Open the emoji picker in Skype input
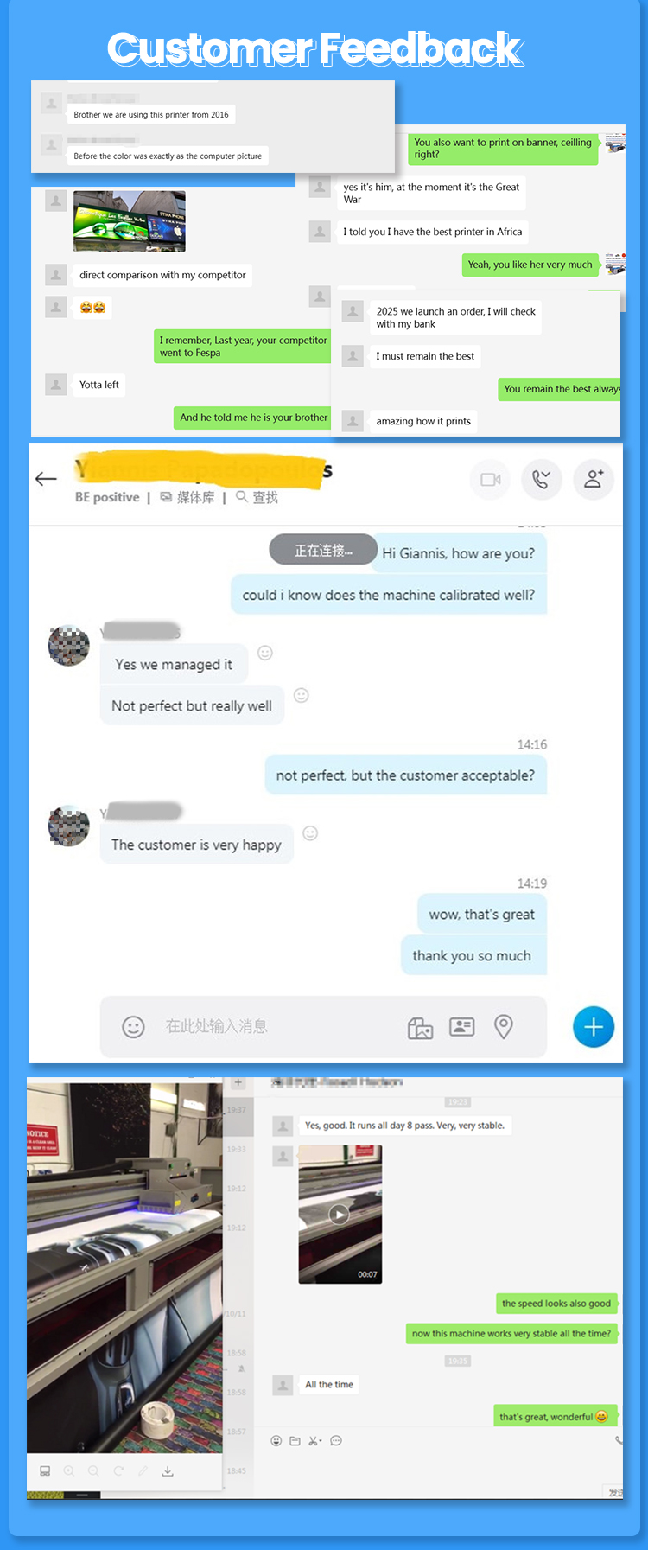The width and height of the screenshot is (648, 1550). (x=133, y=1026)
